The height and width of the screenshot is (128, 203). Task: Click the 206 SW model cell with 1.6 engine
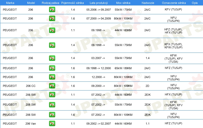tap(31, 115)
